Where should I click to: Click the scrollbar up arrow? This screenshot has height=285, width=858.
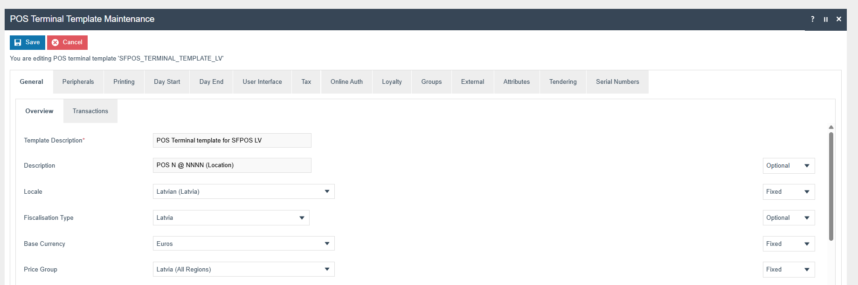coord(831,127)
